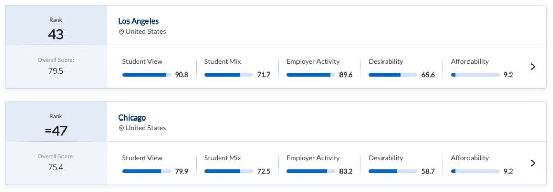This screenshot has height=192, width=553.
Task: Open the Chicago city link
Action: pos(132,117)
